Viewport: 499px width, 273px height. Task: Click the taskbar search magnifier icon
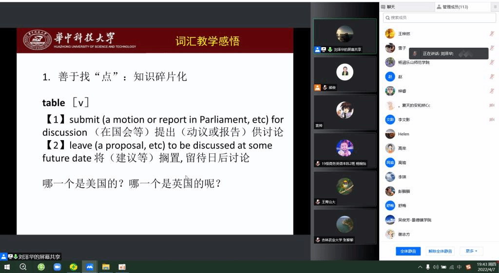[x=23, y=267]
